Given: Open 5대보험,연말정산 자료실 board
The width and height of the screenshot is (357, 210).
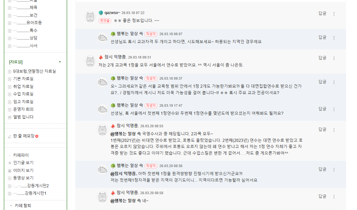Looking at the screenshot, I should (34, 71).
